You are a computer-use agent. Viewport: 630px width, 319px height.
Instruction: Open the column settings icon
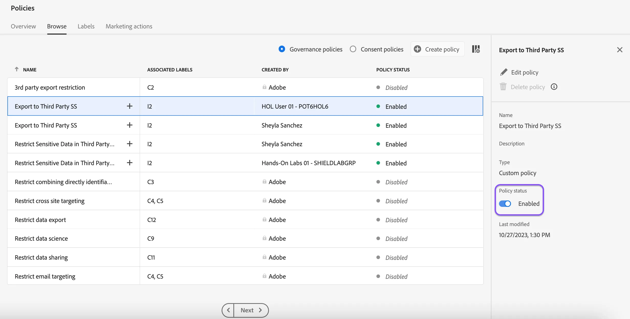pyautogui.click(x=476, y=49)
